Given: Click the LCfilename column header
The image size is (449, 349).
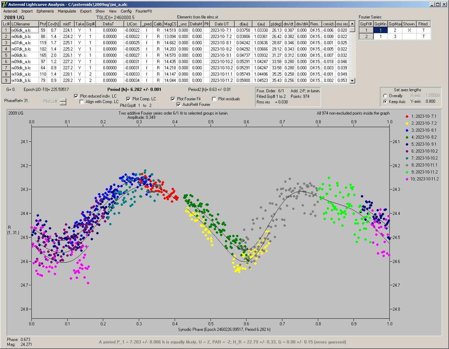Looking at the screenshot, I should pyautogui.click(x=24, y=24).
